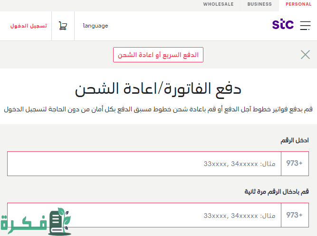Switch to the BUSINESS tab

click(259, 4)
